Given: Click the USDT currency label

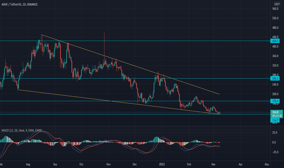Looking at the screenshot, I should [277, 4].
